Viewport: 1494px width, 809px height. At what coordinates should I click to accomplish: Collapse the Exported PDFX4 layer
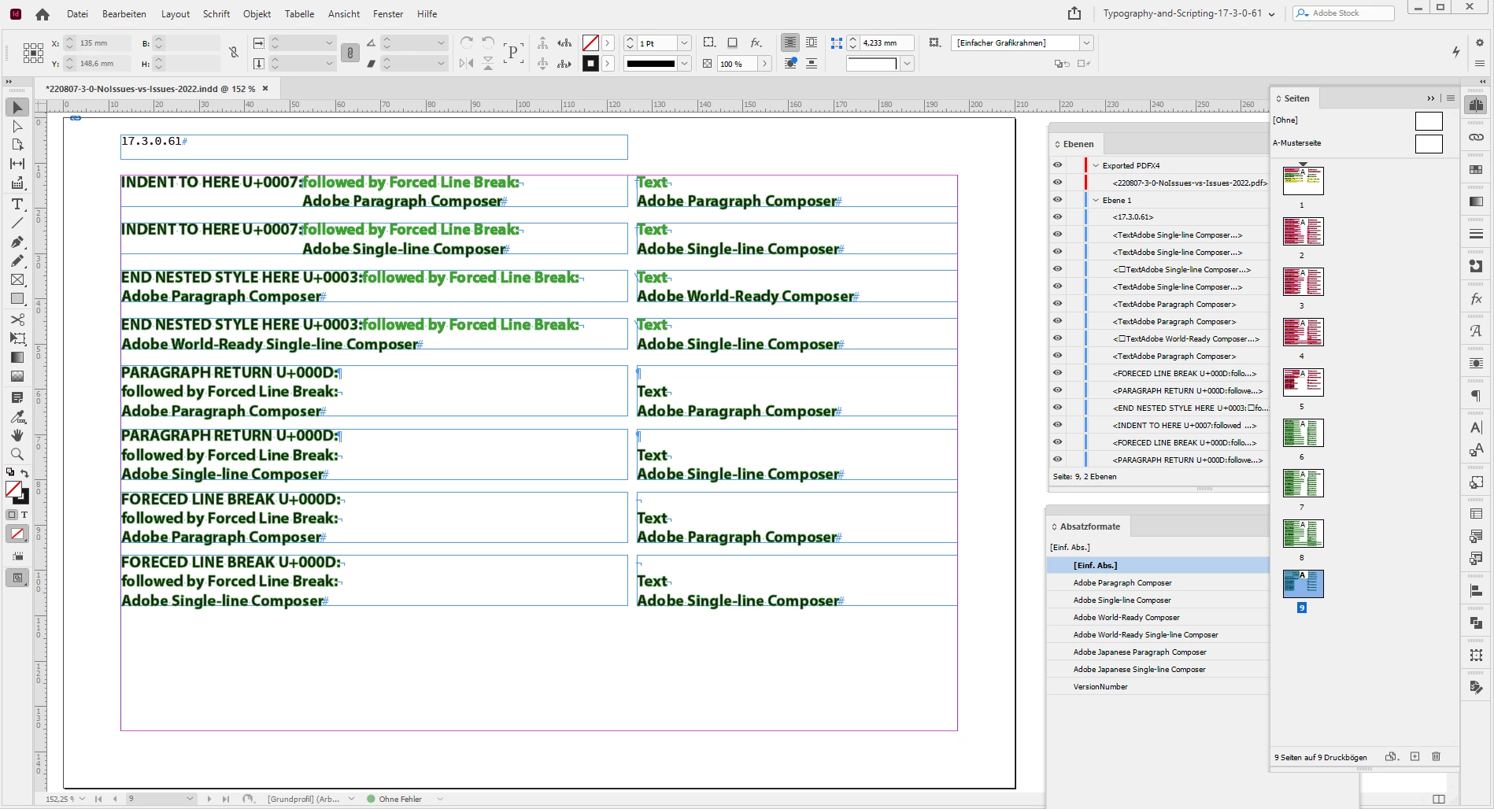tap(1096, 165)
